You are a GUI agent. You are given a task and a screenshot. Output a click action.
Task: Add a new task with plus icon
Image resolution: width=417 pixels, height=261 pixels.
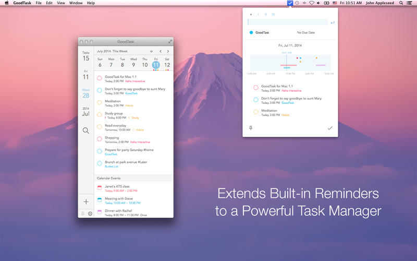pyautogui.click(x=86, y=201)
